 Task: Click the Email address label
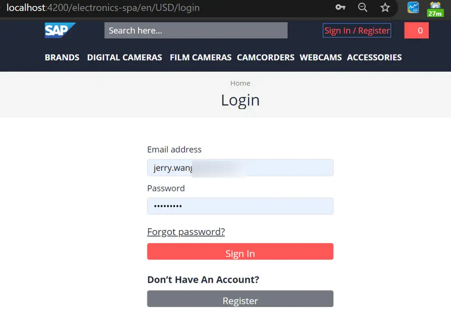[174, 149]
